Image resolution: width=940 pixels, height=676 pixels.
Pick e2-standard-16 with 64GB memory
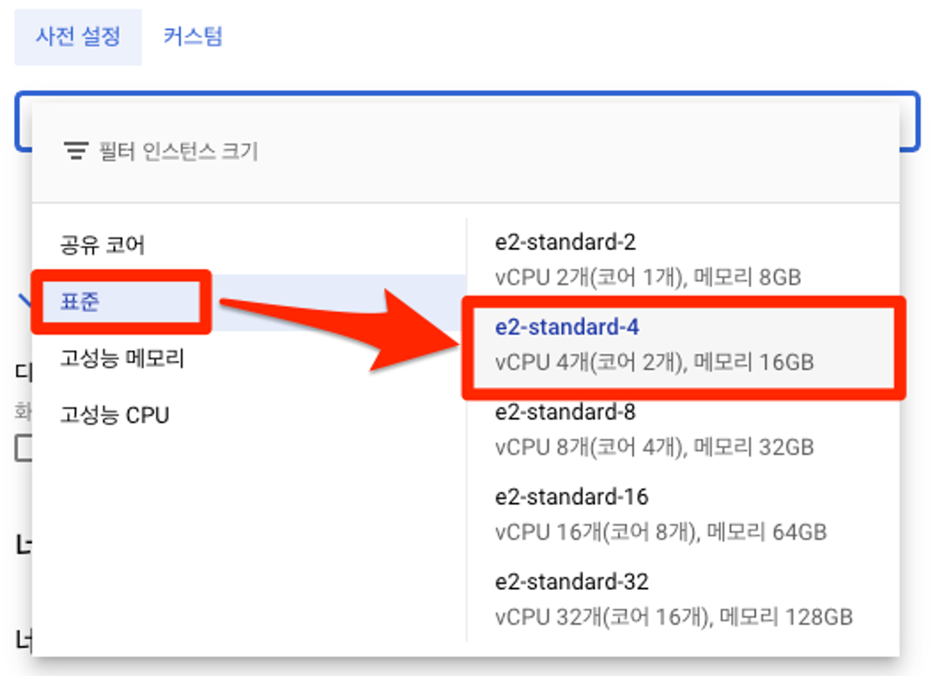(660, 514)
